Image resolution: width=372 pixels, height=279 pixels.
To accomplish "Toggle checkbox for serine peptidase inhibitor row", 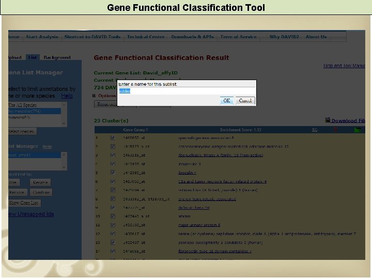I will pyautogui.click(x=113, y=234).
